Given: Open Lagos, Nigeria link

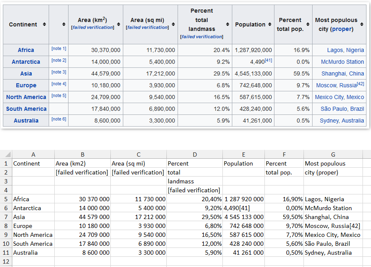Looking at the screenshot, I should tap(346, 50).
